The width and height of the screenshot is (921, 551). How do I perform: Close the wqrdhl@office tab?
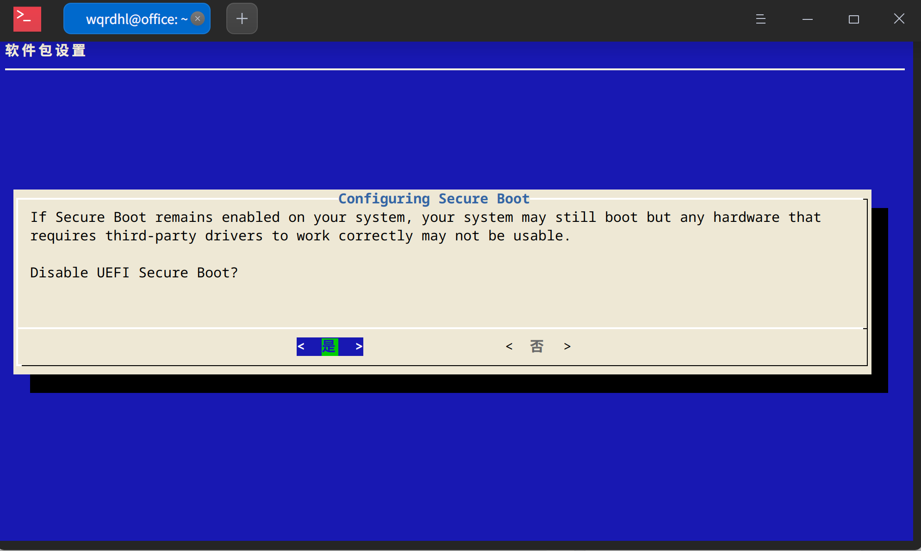198,18
